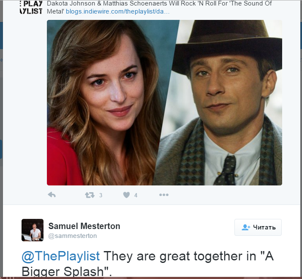Retweet The Playlist's tweet
Screen dimensions: 302x279
point(90,195)
